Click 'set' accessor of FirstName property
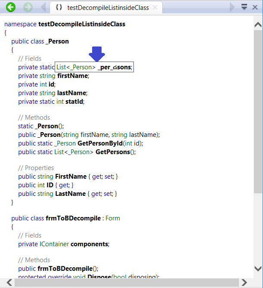 [109, 177]
